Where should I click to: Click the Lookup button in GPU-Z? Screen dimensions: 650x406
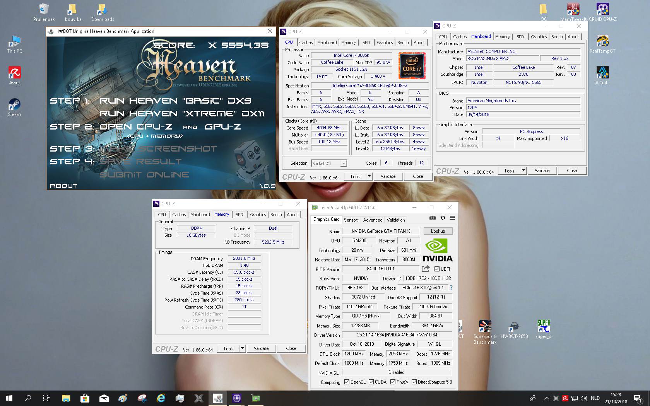coord(438,231)
